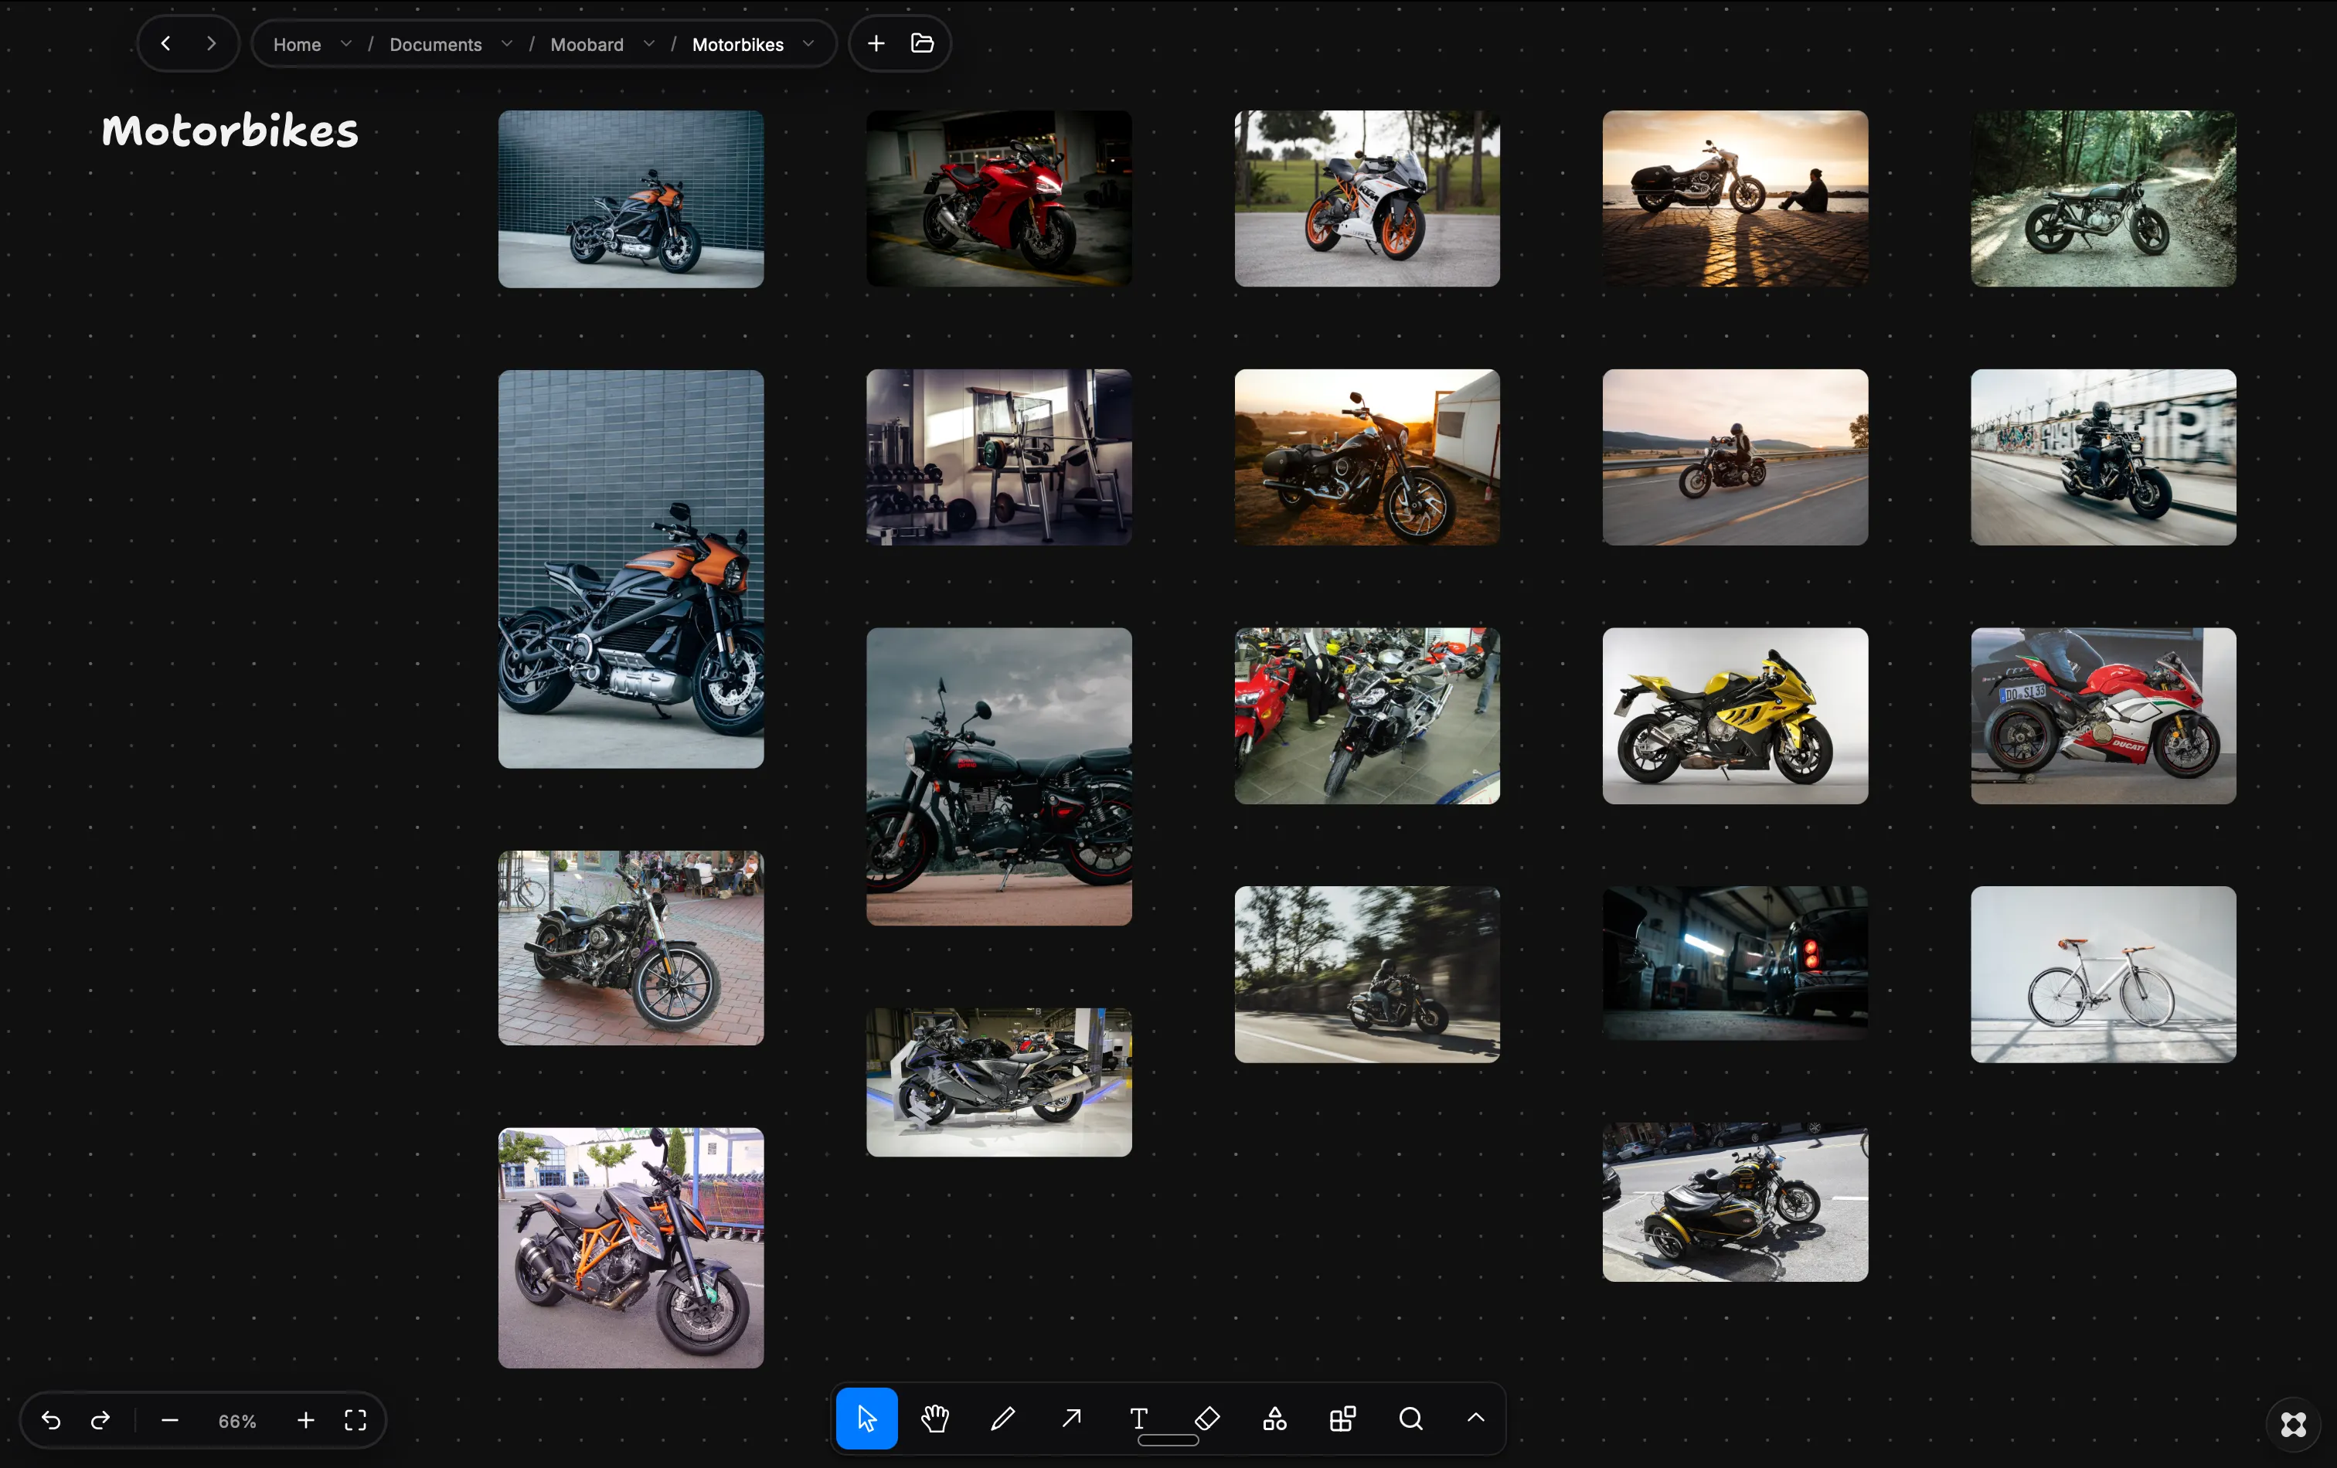Screen dimensions: 2337x1468
Task: Select the showroom bikes crowd photo
Action: click(x=1366, y=715)
